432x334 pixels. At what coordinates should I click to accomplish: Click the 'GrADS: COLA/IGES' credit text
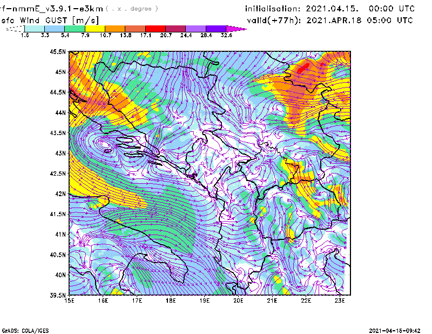coord(25,331)
